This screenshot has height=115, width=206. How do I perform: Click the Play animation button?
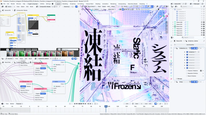pyautogui.click(x=81, y=104)
